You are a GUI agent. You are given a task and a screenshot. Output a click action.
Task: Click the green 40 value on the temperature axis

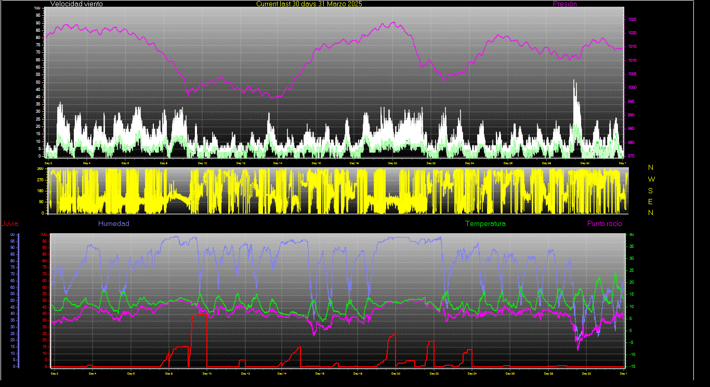632,235
